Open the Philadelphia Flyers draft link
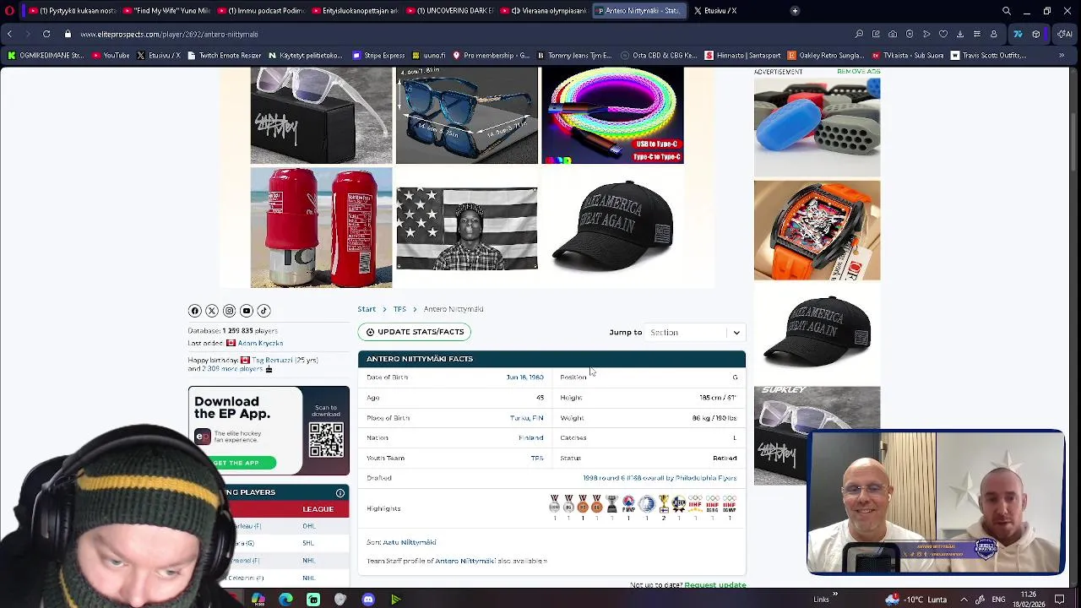 pos(659,478)
